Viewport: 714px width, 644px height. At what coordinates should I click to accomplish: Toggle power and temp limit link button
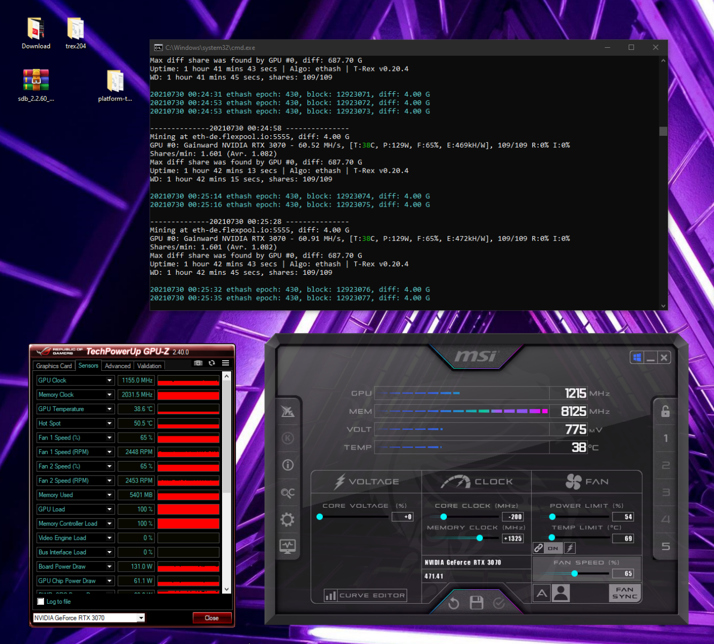click(539, 548)
